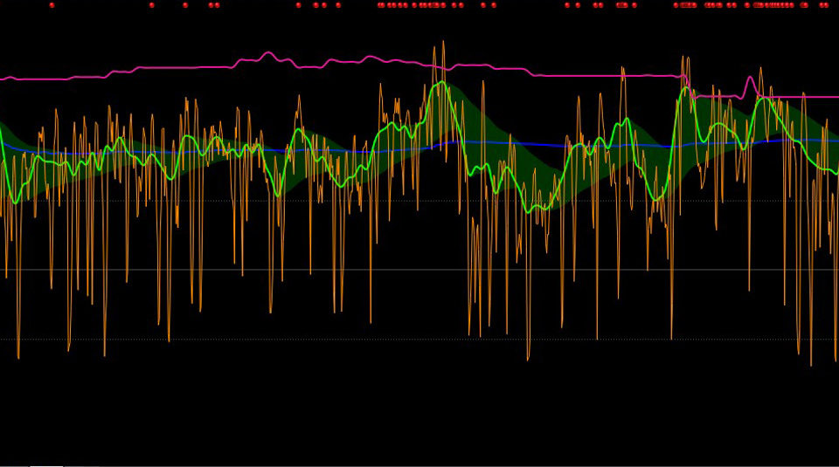Select the lower dotted horizontal grid line

[419, 340]
